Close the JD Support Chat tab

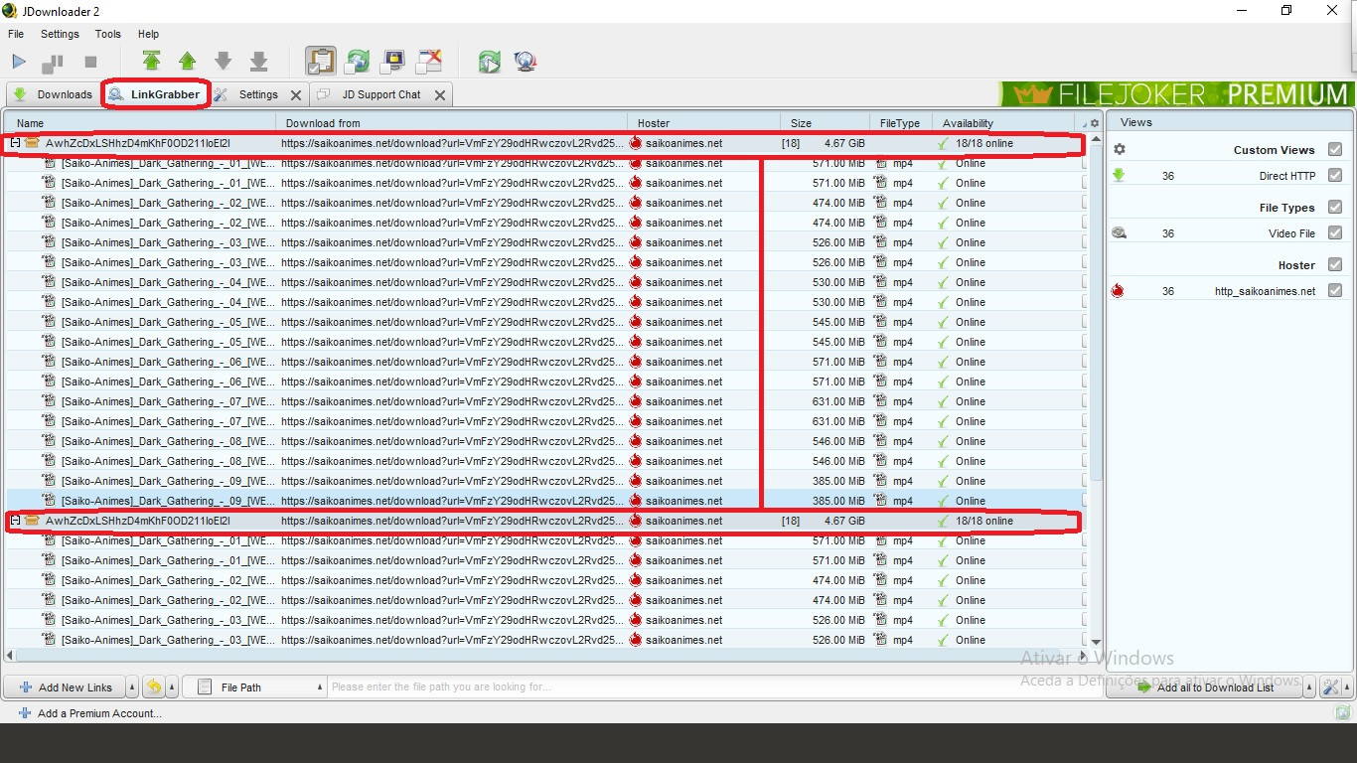[x=440, y=95]
